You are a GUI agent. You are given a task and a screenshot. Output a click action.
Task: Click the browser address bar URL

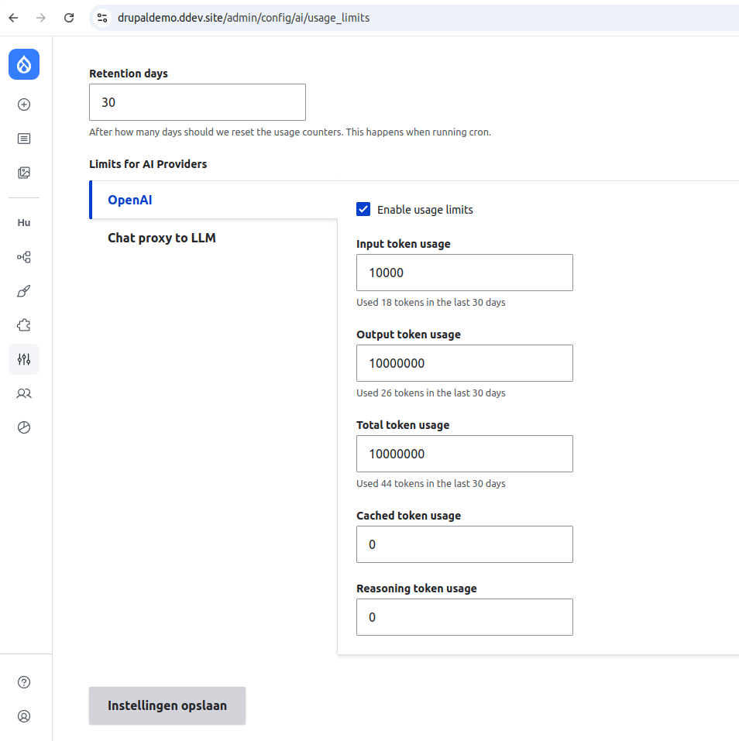[x=243, y=18]
